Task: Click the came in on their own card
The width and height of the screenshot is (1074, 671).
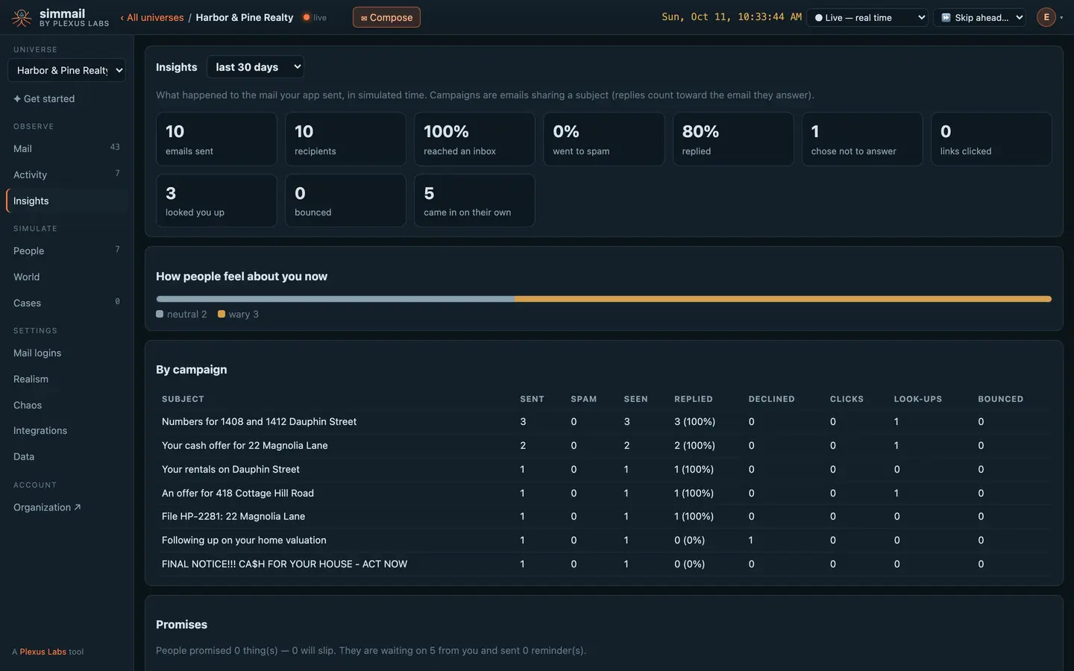Action: pos(474,201)
